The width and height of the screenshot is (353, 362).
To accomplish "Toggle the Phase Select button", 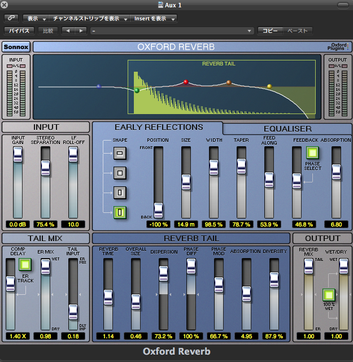I will [x=312, y=152].
